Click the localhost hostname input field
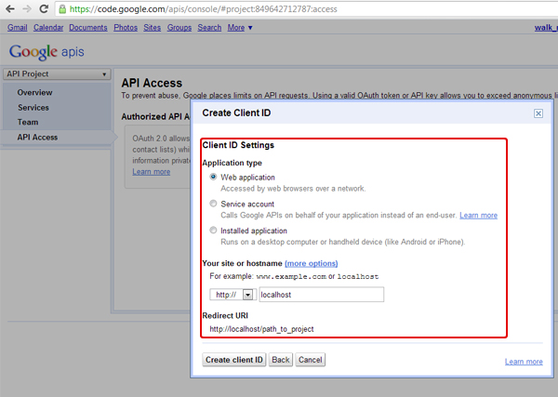 coord(322,295)
